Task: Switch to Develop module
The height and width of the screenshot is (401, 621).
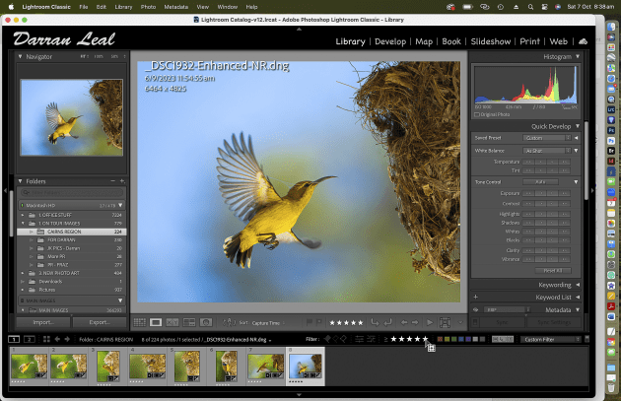Action: 390,41
